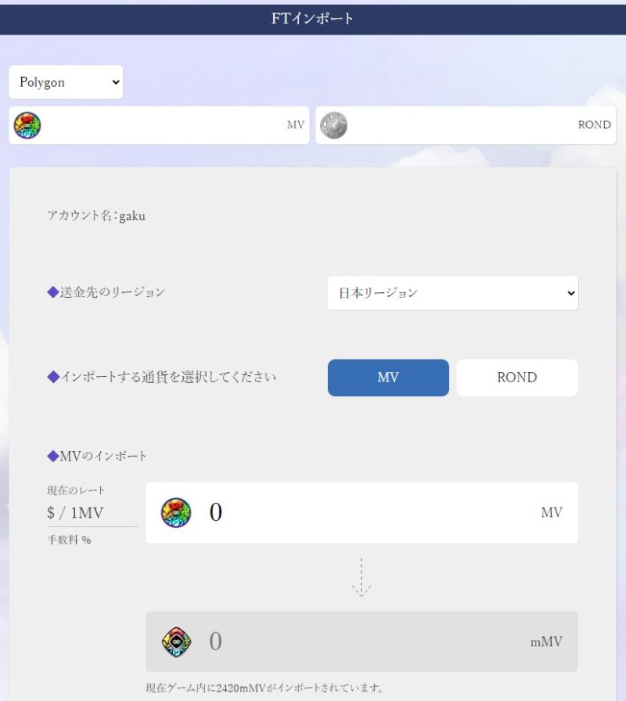The width and height of the screenshot is (626, 701).
Task: Select the MV currency button
Action: [x=388, y=378]
